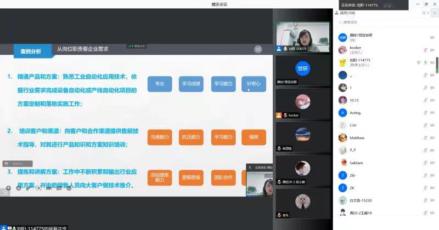Click the muted microphone icon beside Matthew

425,138
